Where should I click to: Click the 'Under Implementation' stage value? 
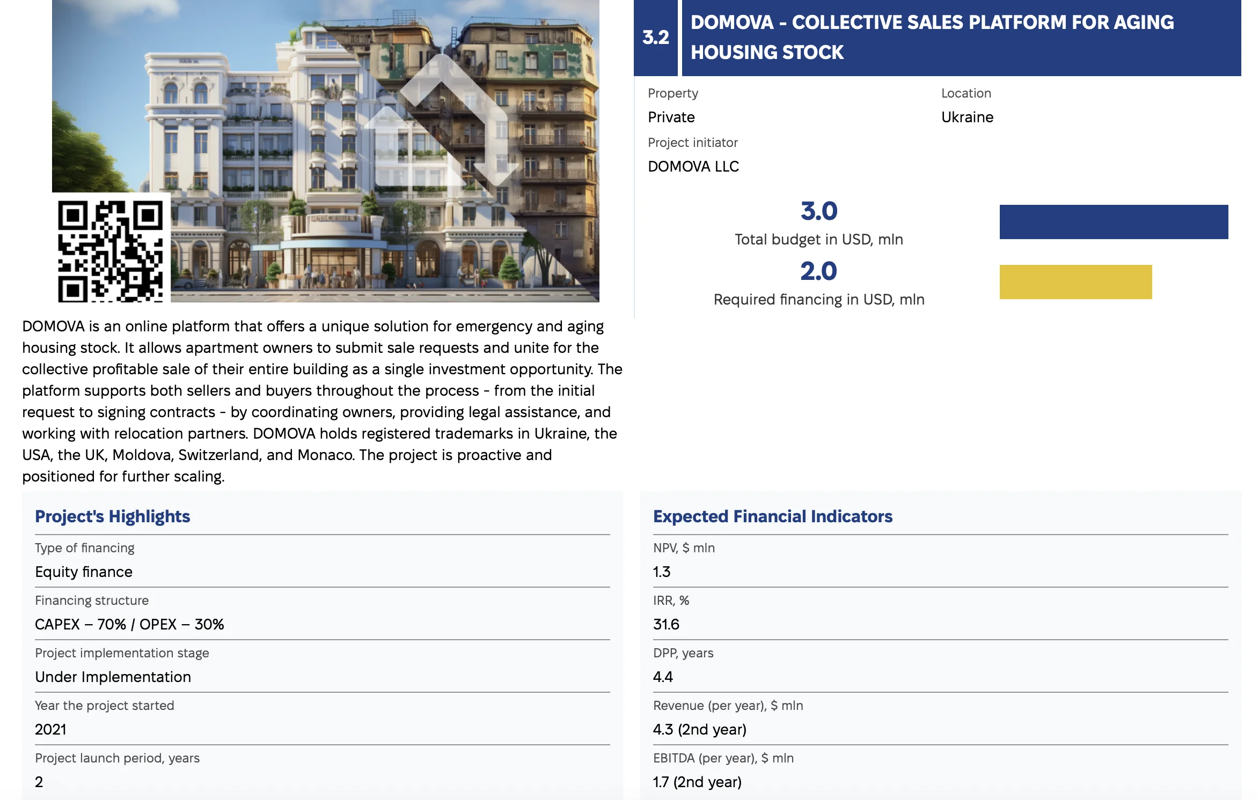click(113, 677)
